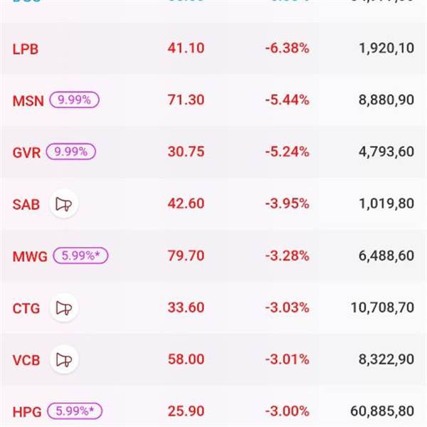
Task: Open the MSN stock ticker
Action: tap(28, 101)
